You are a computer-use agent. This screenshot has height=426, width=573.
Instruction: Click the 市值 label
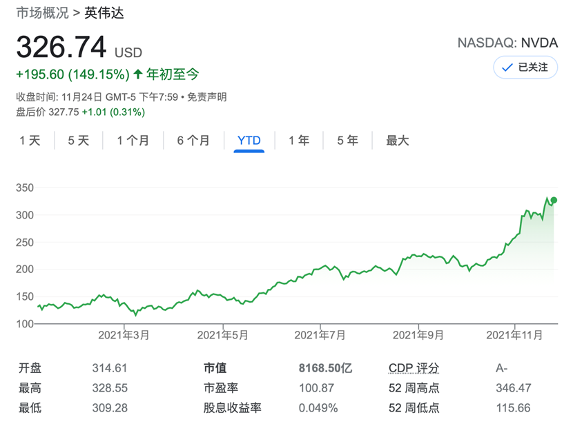215,368
